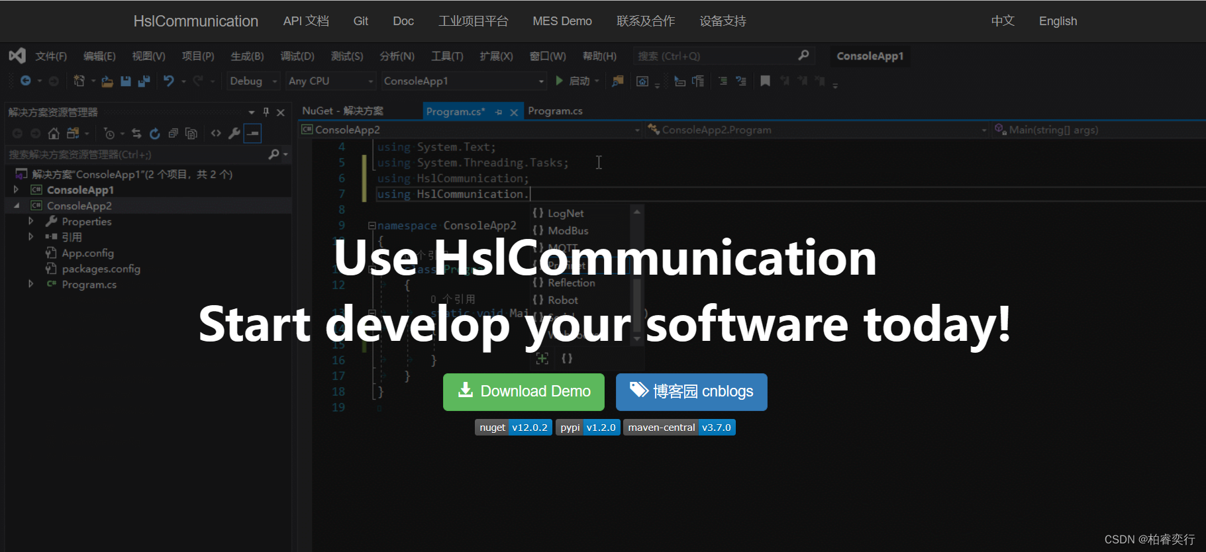Click the bookmark toolbar icon

click(765, 81)
